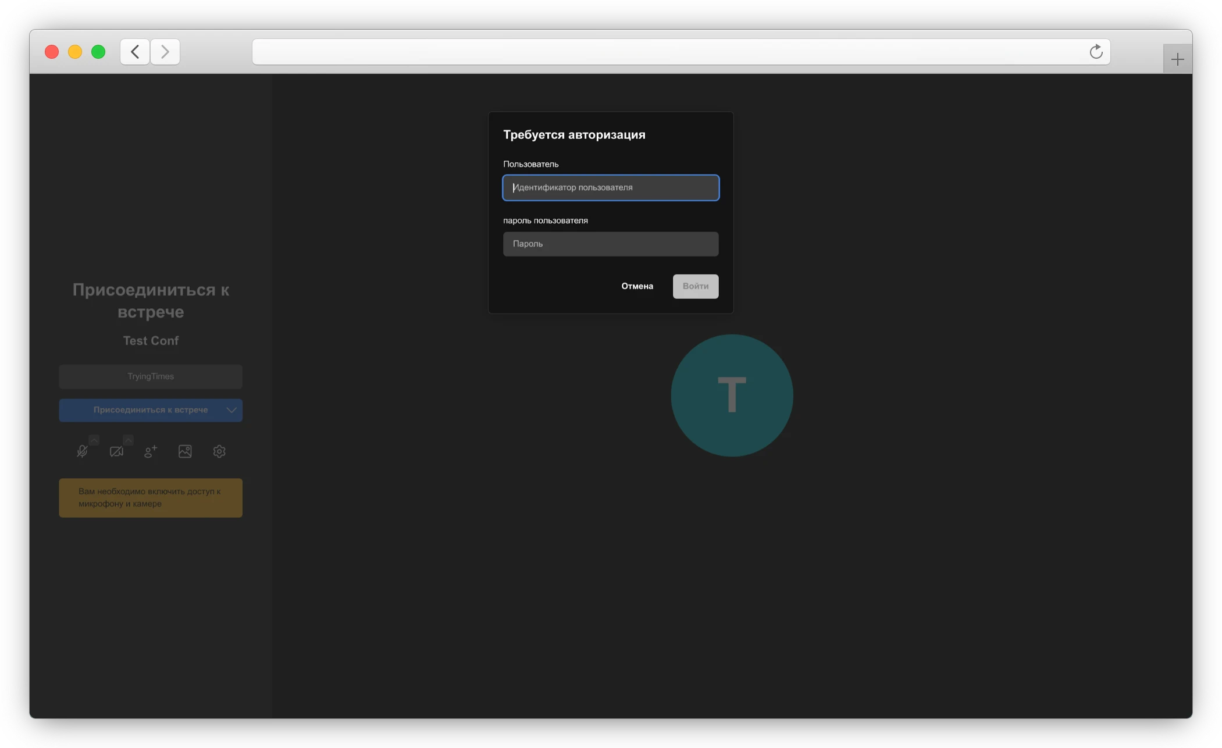Click the TryingTimes name field
The width and height of the screenshot is (1222, 748).
coord(151,376)
